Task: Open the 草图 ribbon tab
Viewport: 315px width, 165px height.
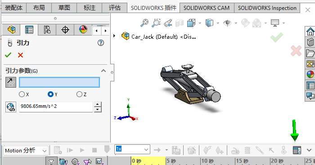Action: [x=64, y=8]
